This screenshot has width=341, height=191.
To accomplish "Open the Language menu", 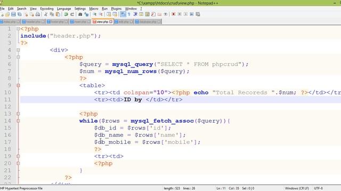I will tap(64, 8).
